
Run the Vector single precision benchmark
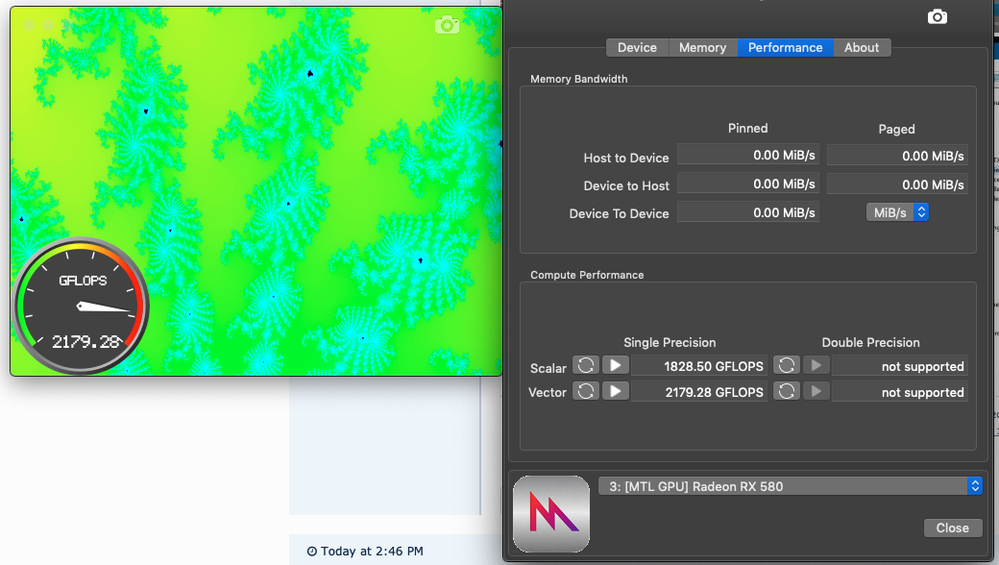coord(616,390)
